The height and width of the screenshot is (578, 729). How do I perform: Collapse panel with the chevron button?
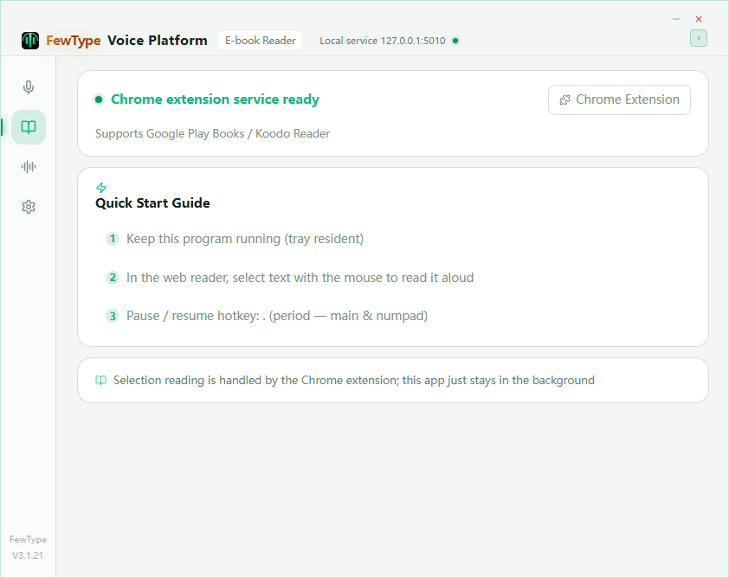(699, 38)
